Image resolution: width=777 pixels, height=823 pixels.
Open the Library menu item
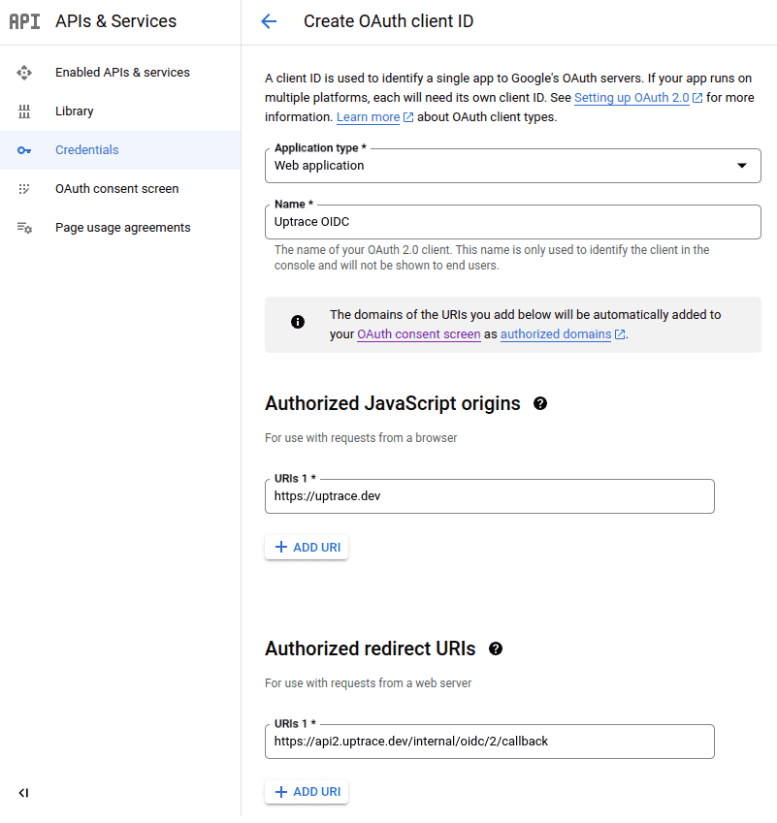[x=75, y=111]
